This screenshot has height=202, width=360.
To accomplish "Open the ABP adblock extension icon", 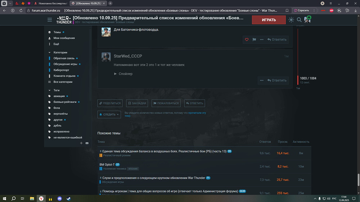I will (331, 10).
